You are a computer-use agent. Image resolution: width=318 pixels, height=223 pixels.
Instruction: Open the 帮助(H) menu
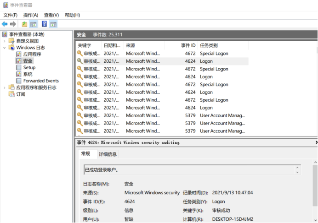click(x=72, y=15)
